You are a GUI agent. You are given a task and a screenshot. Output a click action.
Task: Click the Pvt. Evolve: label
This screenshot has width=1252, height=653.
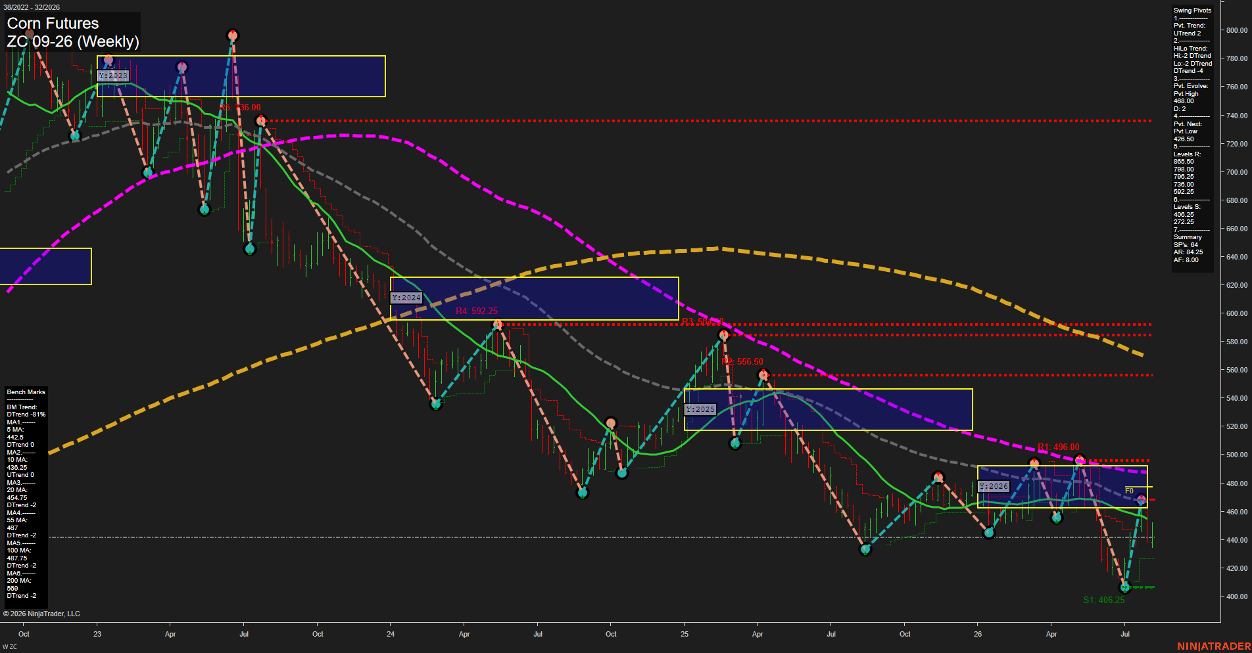1191,86
